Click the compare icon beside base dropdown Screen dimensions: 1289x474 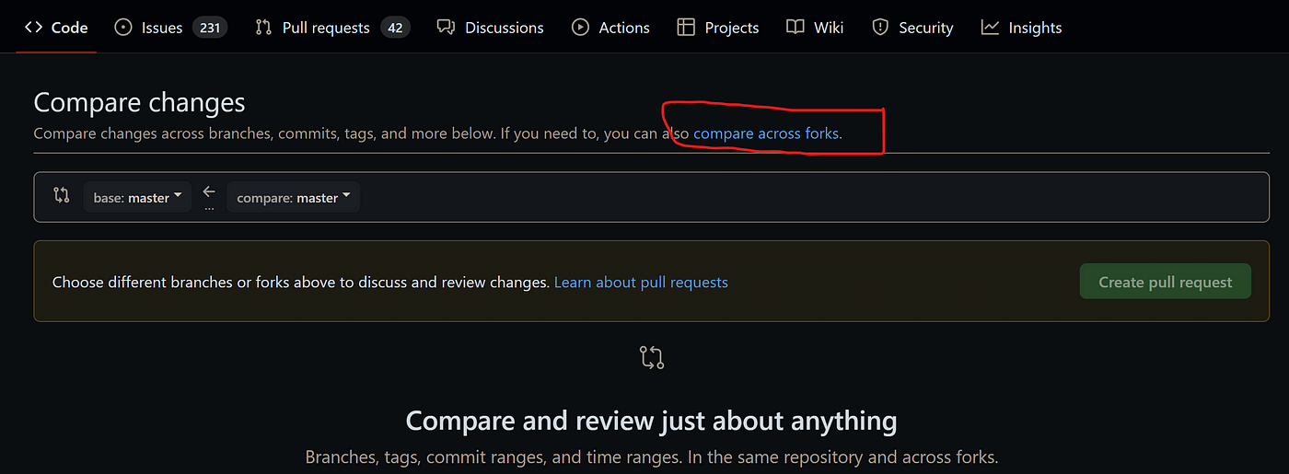[x=62, y=195]
